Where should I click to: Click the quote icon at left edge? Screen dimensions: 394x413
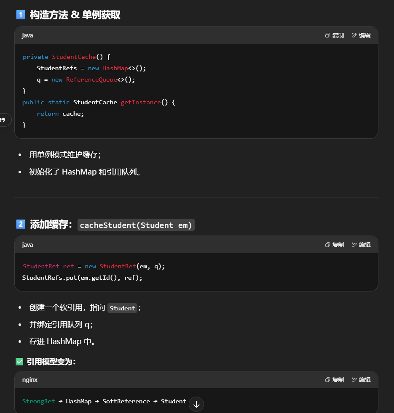click(3, 120)
